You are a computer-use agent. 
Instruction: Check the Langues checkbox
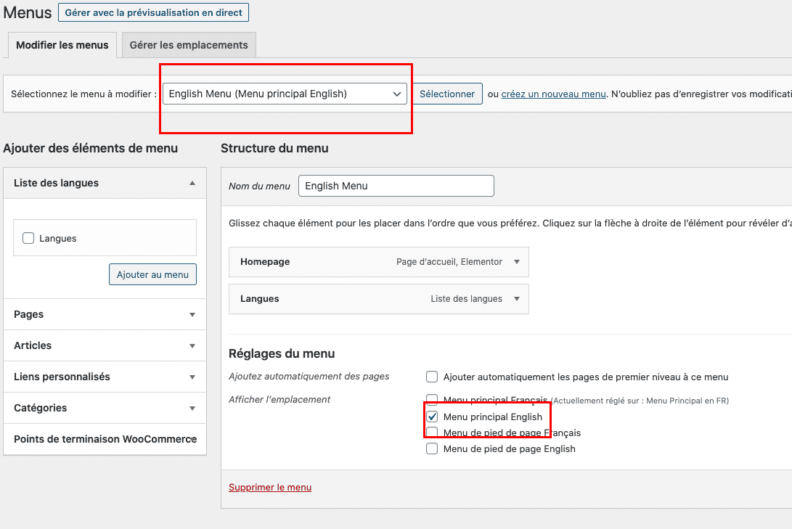(x=29, y=238)
